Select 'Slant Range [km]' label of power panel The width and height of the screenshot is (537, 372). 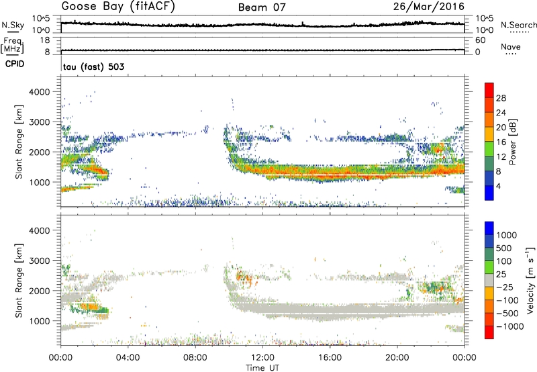[x=19, y=142]
